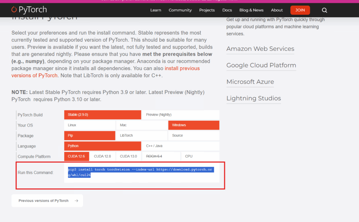Open the Blog & News menu
The image size is (359, 222).
coord(251,10)
